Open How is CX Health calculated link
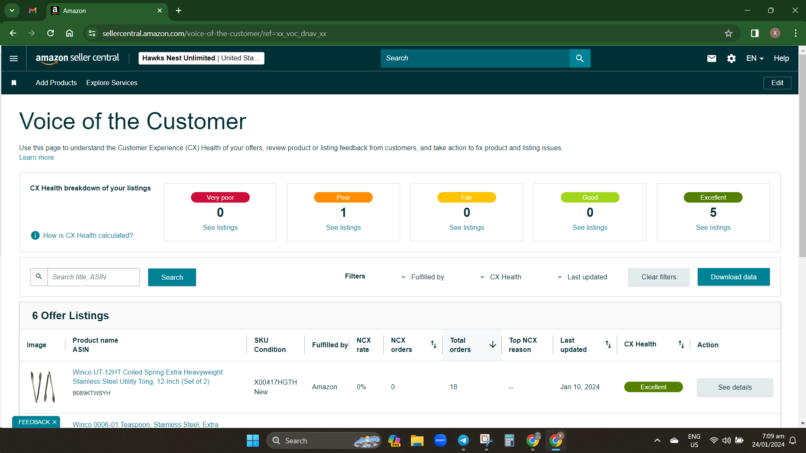The image size is (806, 453). pos(88,235)
